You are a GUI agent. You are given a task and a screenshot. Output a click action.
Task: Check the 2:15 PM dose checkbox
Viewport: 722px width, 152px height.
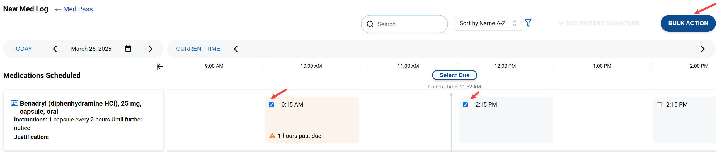pyautogui.click(x=659, y=105)
